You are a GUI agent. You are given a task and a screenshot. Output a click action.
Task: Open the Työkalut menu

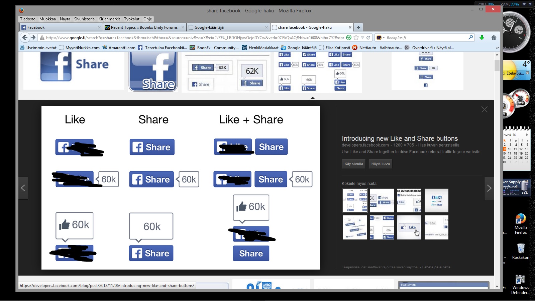coord(132,19)
